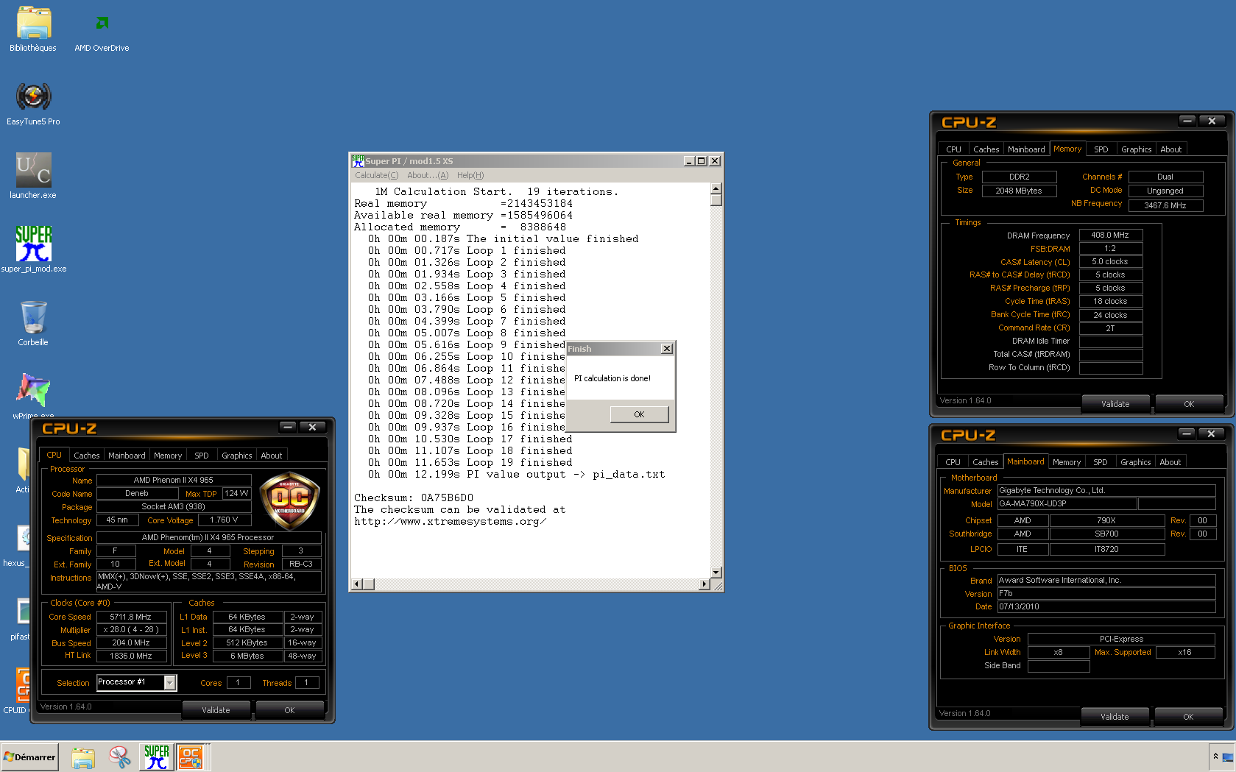Image resolution: width=1236 pixels, height=772 pixels.
Task: Click the BIOS Date 07/13/2010 field
Action: point(1106,607)
